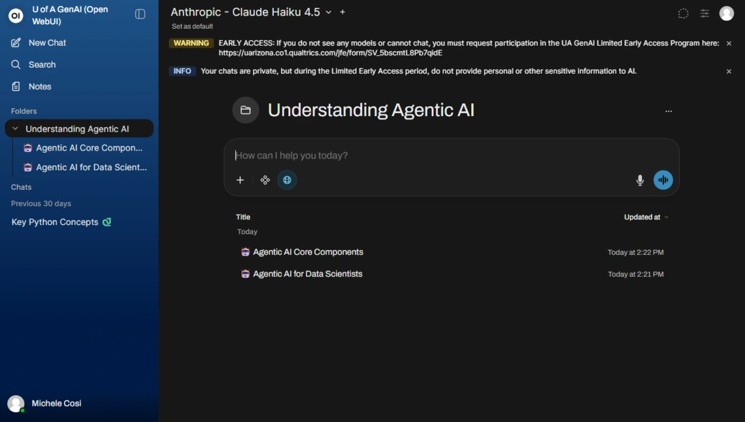Sort chats by Updated at column

pyautogui.click(x=646, y=217)
